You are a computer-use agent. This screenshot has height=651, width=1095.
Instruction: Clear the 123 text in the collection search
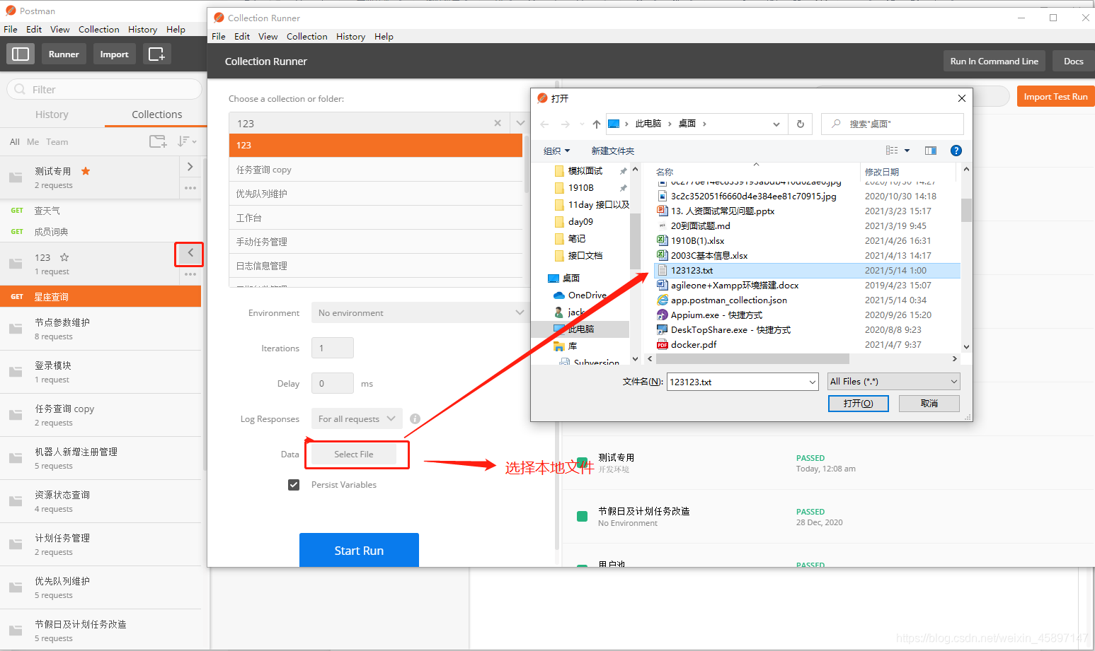498,123
